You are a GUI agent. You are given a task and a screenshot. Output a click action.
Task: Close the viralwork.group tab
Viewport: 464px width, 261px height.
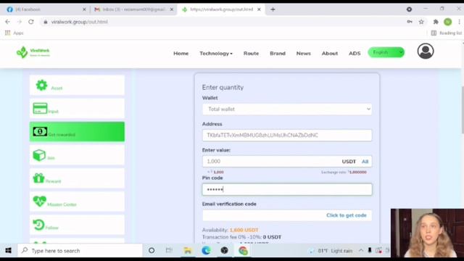[259, 9]
